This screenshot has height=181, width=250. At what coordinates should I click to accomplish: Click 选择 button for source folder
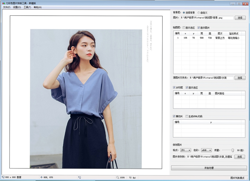point(240,78)
